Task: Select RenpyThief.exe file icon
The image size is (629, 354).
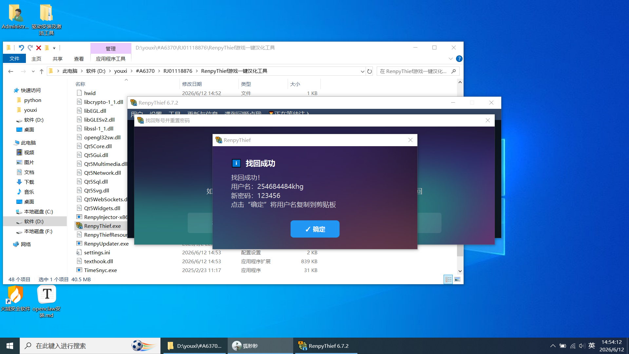Action: [79, 226]
